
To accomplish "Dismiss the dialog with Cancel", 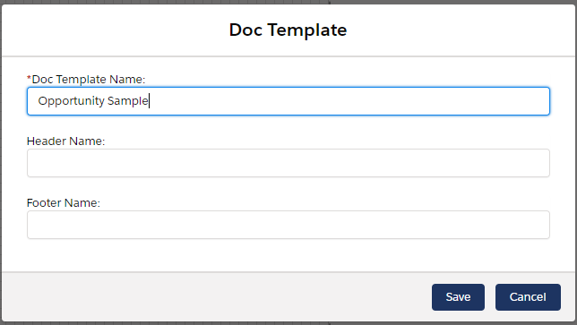I will 528,297.
